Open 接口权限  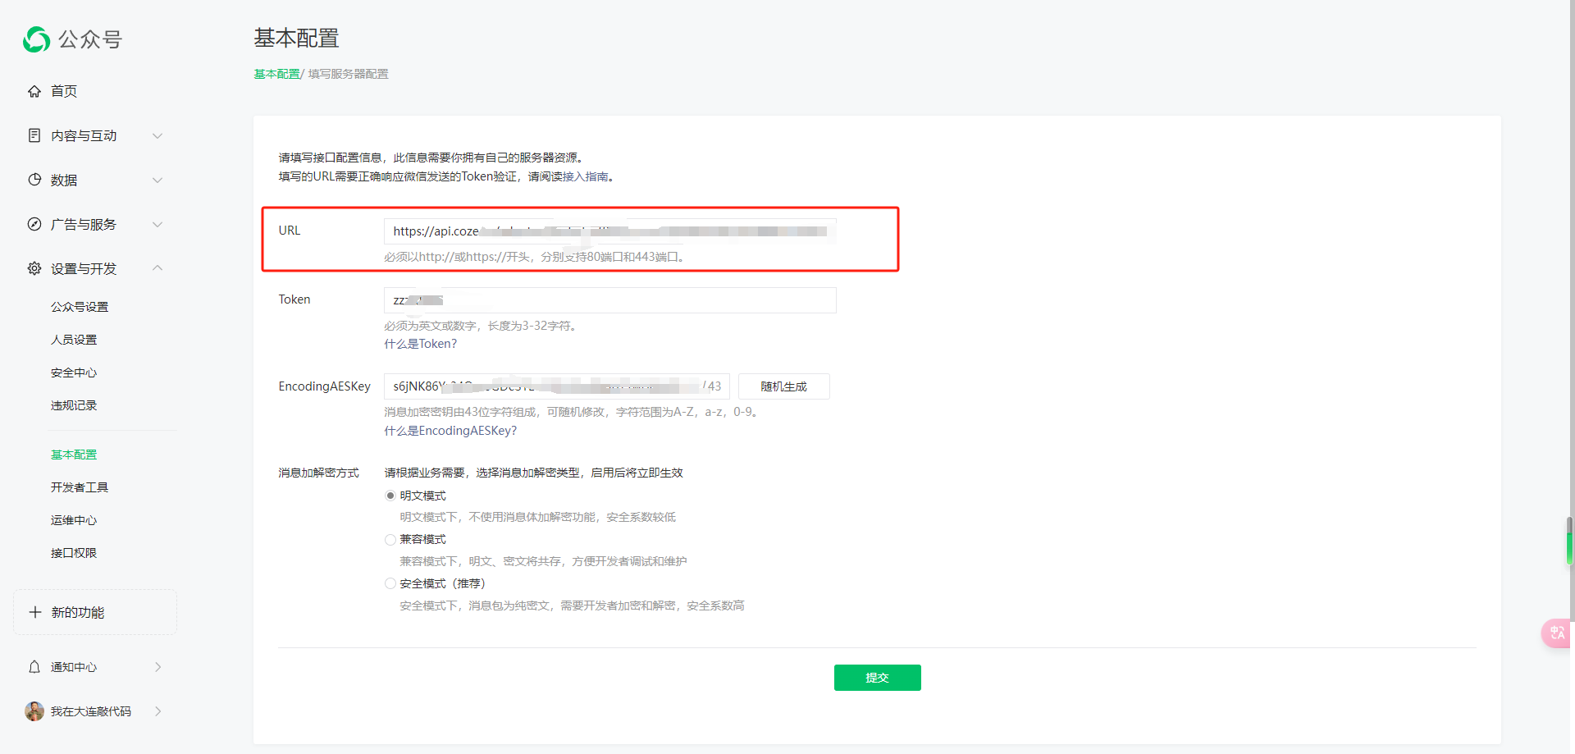click(74, 553)
